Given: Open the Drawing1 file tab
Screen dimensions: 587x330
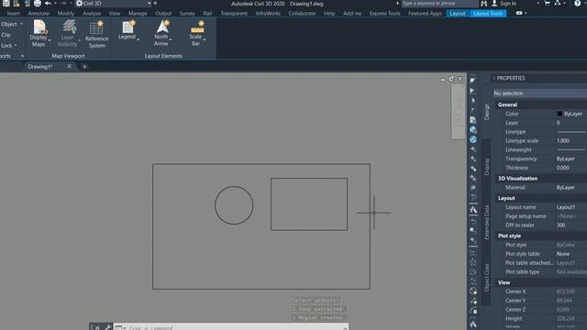Looking at the screenshot, I should [x=40, y=67].
